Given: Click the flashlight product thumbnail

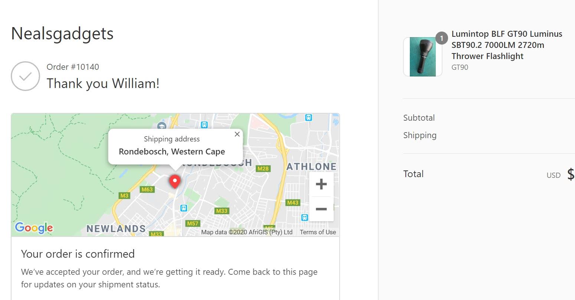Looking at the screenshot, I should (423, 57).
